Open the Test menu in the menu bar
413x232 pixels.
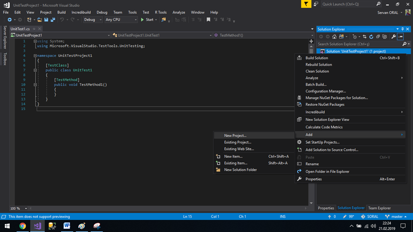click(146, 12)
